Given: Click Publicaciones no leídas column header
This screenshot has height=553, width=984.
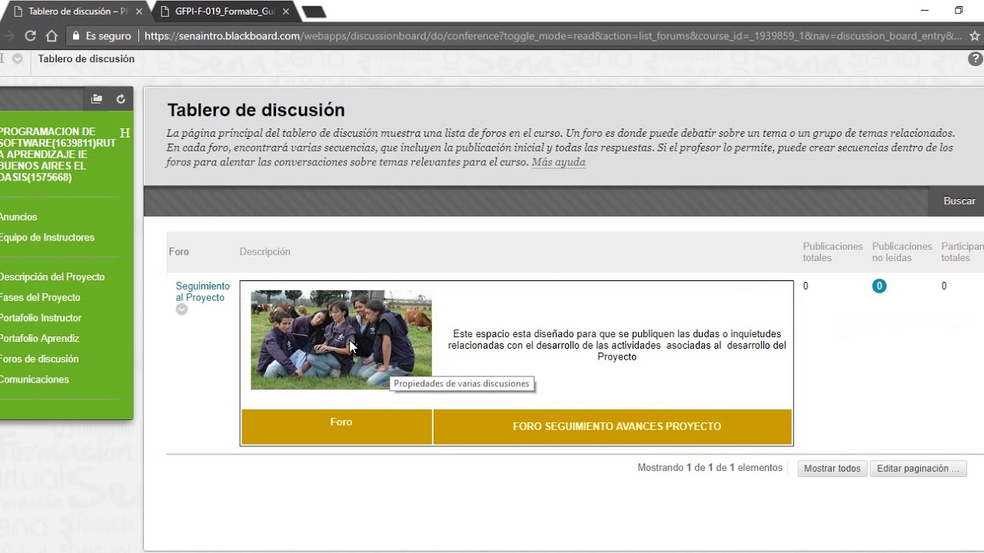Looking at the screenshot, I should pos(902,252).
